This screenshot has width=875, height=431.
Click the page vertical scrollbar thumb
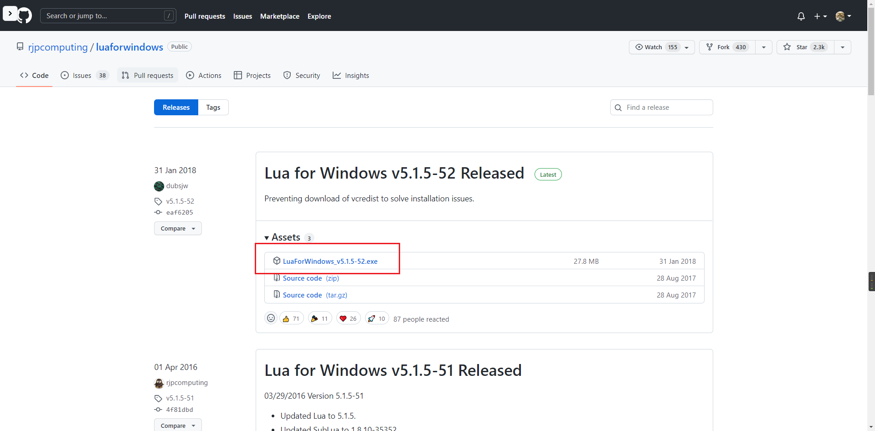[x=871, y=52]
